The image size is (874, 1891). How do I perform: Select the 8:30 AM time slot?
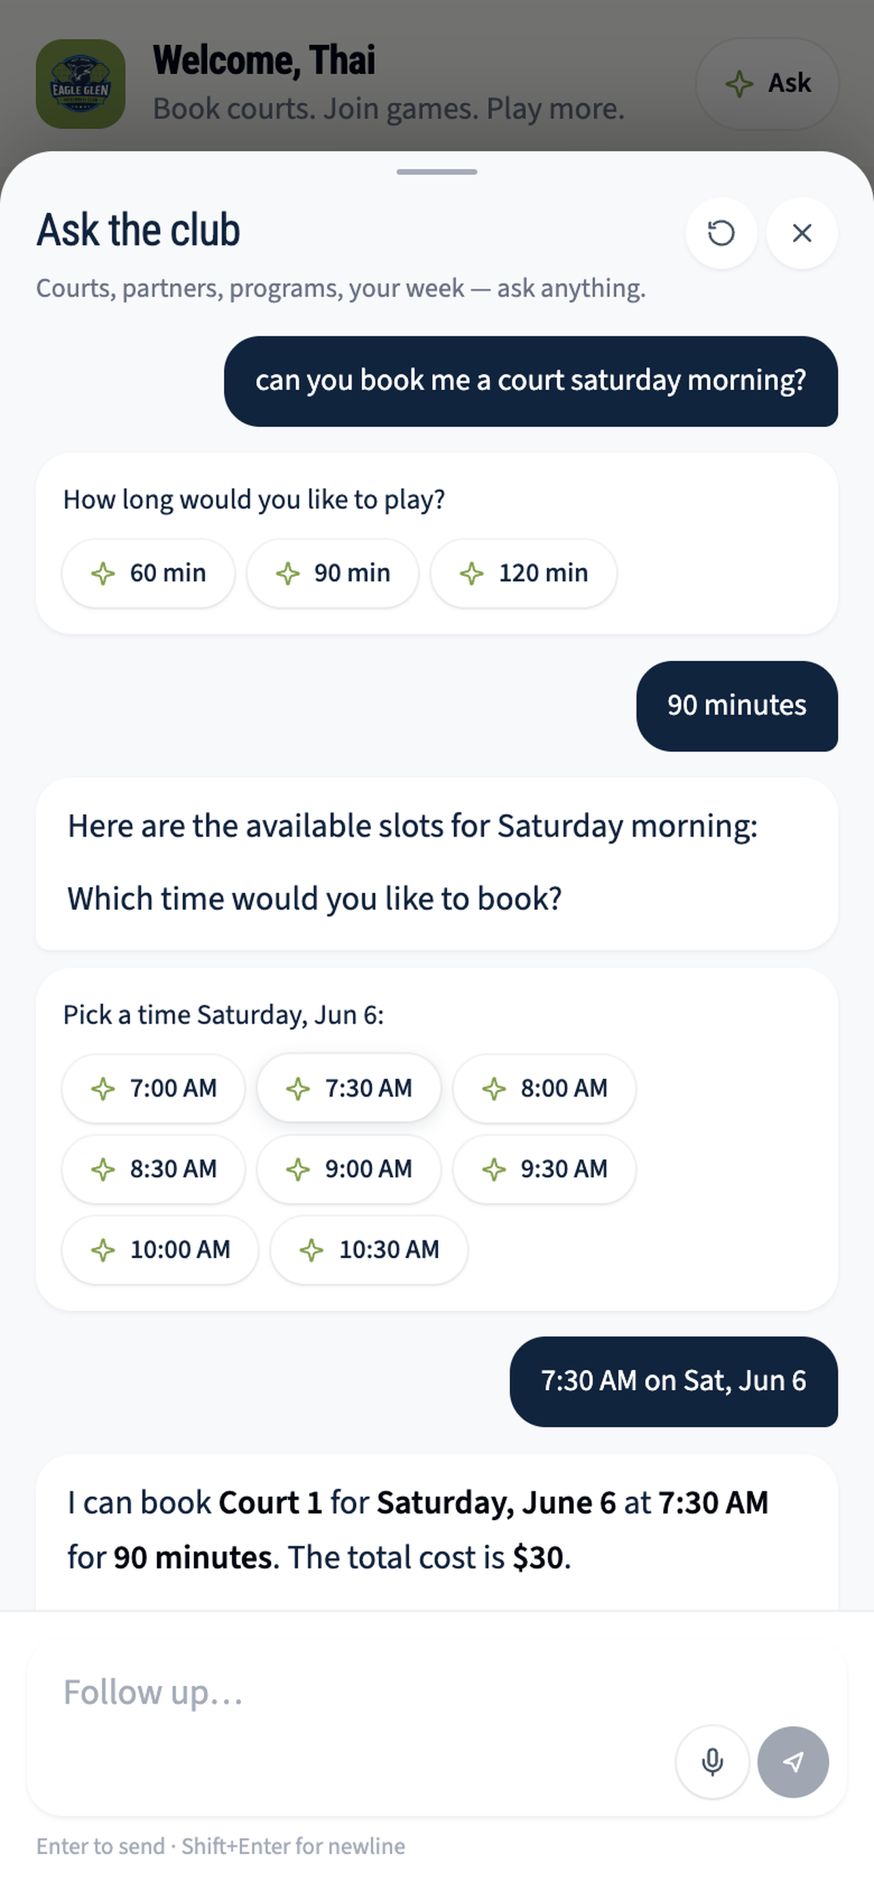153,1169
